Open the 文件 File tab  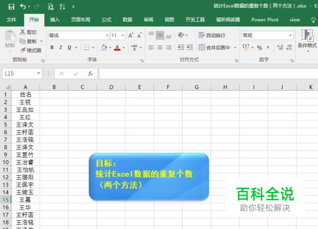pyautogui.click(x=11, y=20)
